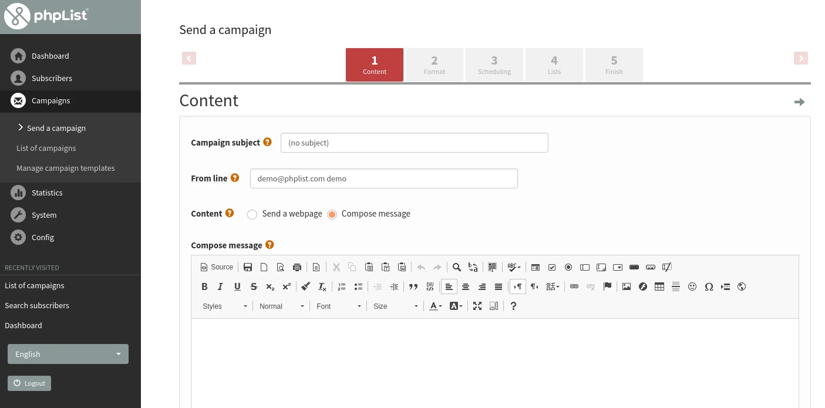Open the Font dropdown in editor toolbar
This screenshot has height=408, width=825.
[338, 306]
